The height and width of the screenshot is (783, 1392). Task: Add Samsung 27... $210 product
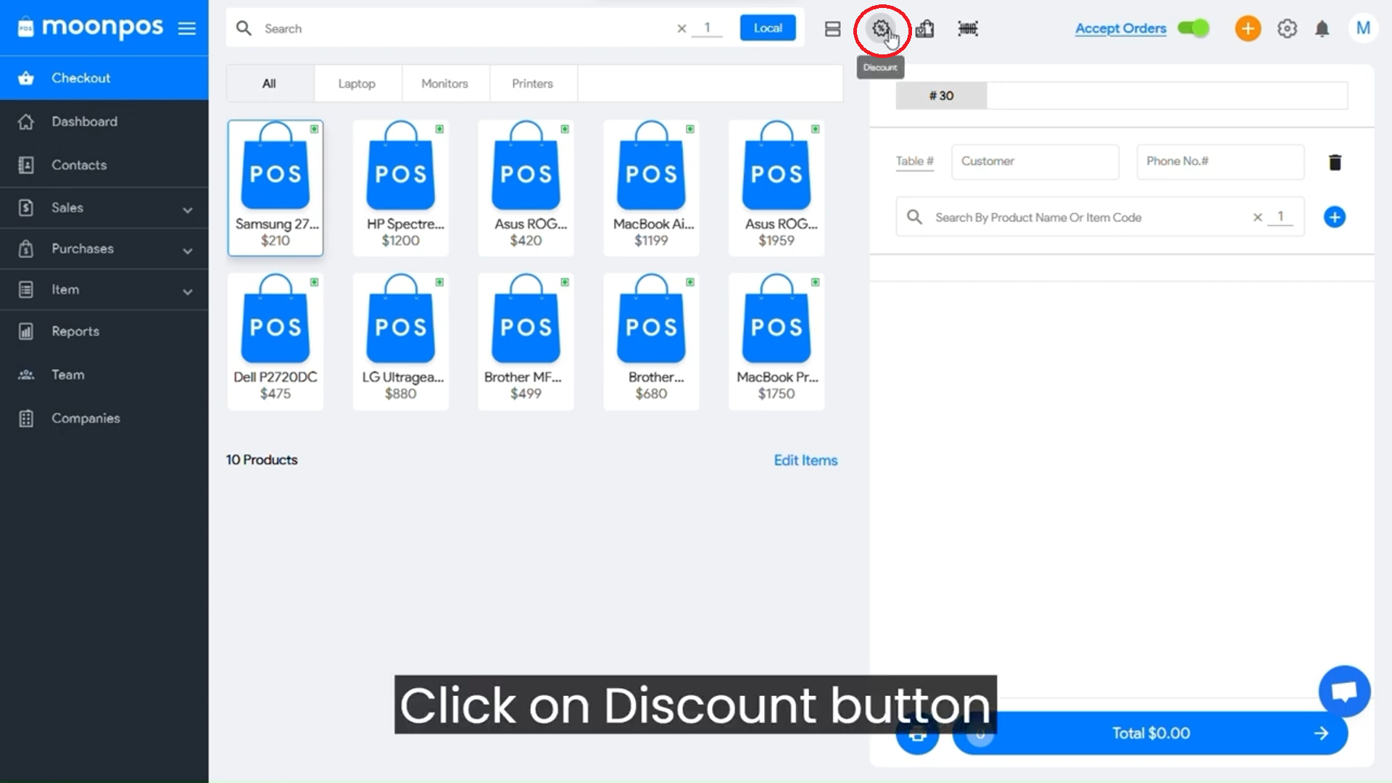[x=275, y=188]
